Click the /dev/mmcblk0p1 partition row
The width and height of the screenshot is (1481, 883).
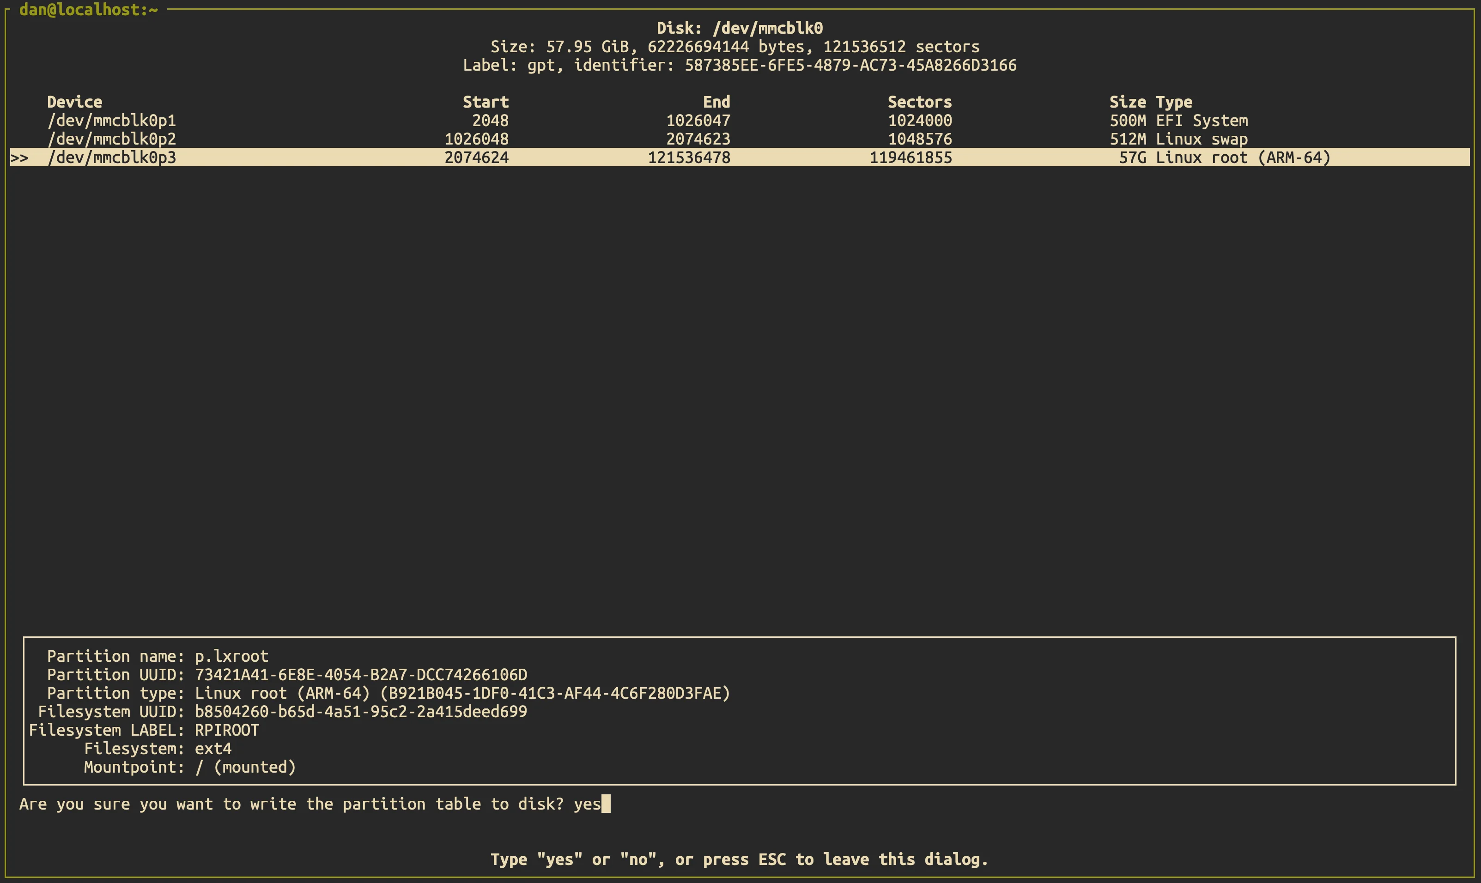click(x=112, y=121)
